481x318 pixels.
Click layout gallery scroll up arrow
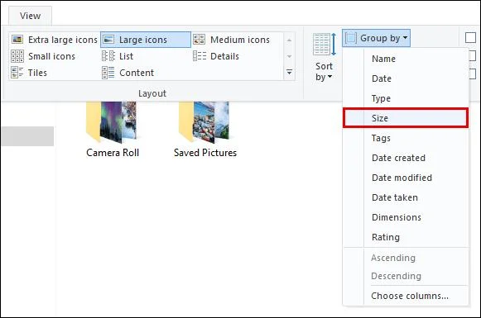coord(289,40)
